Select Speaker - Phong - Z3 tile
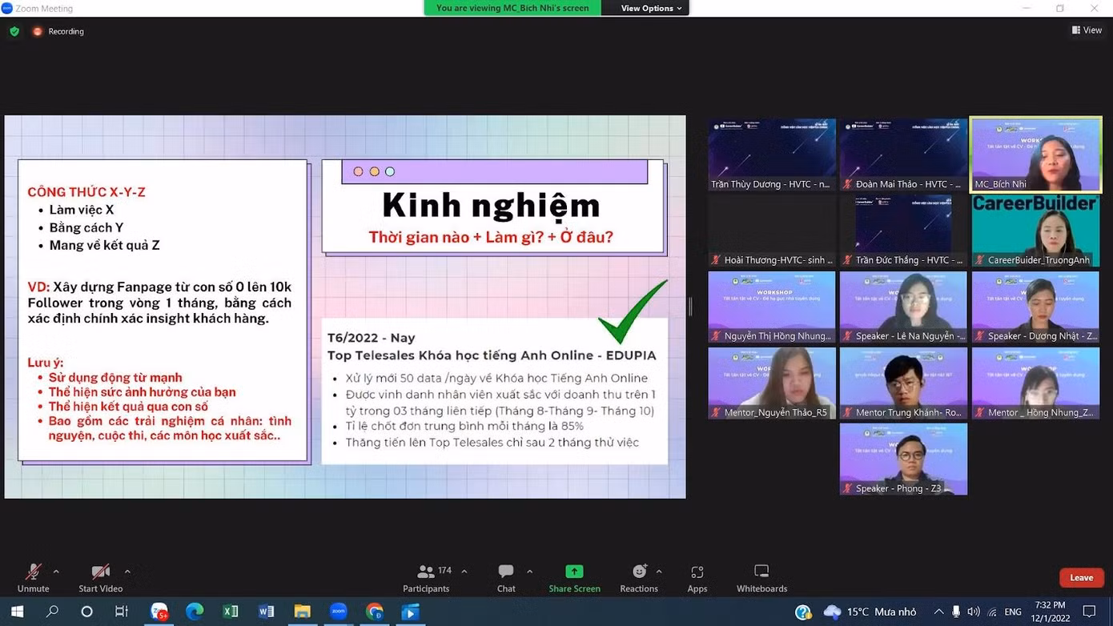The image size is (1113, 626). pos(903,459)
